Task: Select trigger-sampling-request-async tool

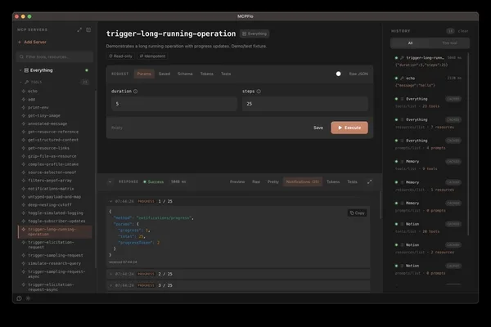Action: (x=56, y=274)
